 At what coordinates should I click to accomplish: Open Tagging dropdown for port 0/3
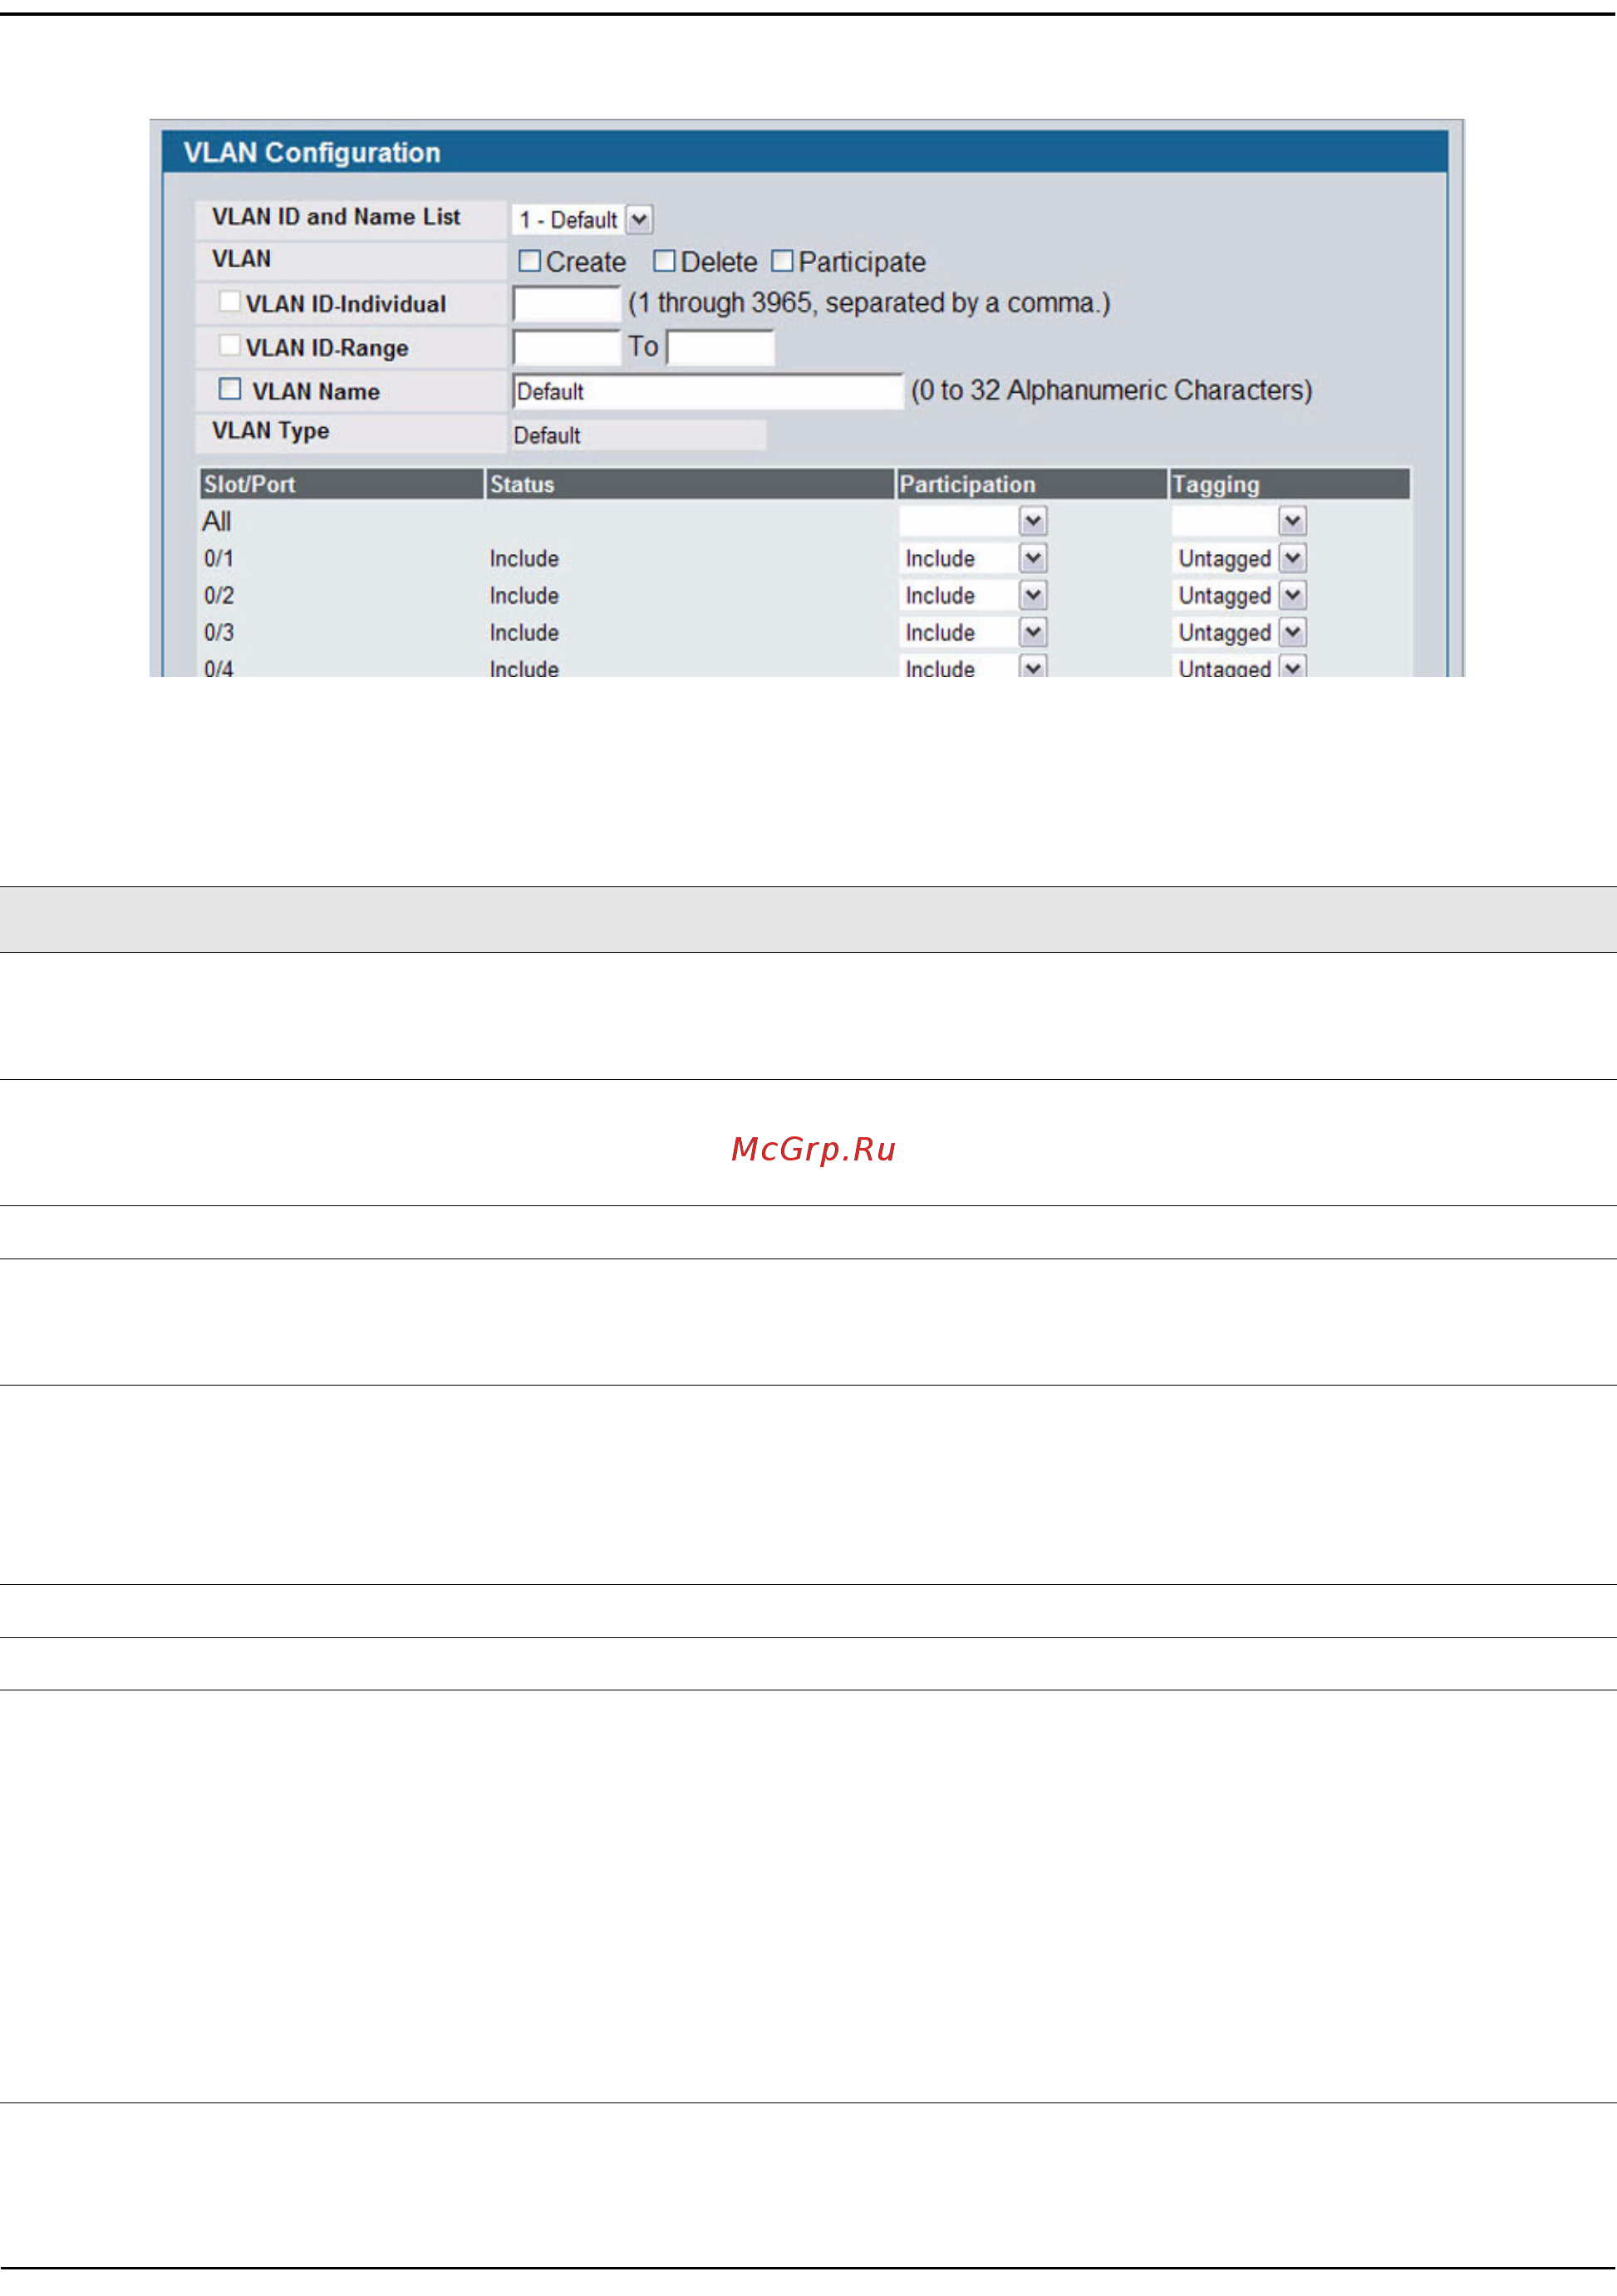(1239, 632)
